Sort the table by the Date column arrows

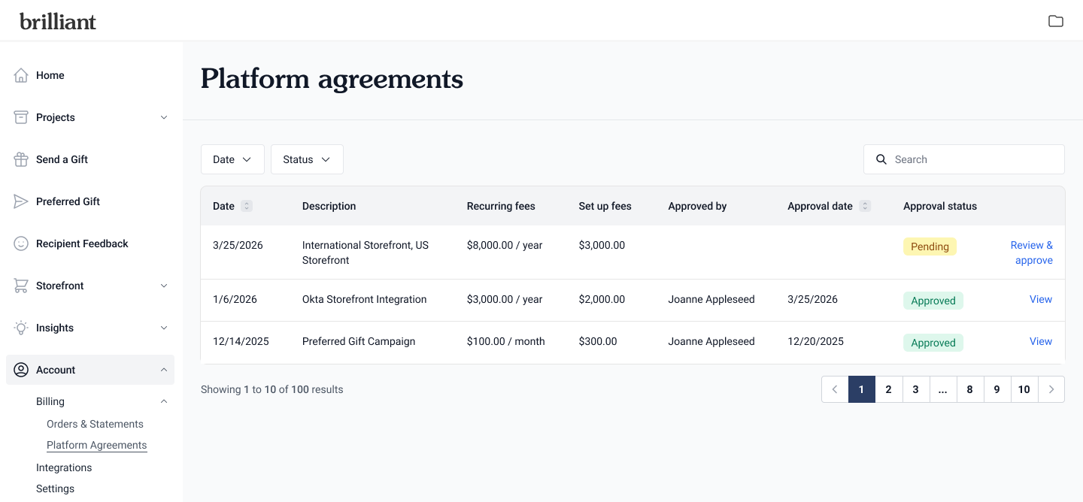(x=247, y=206)
